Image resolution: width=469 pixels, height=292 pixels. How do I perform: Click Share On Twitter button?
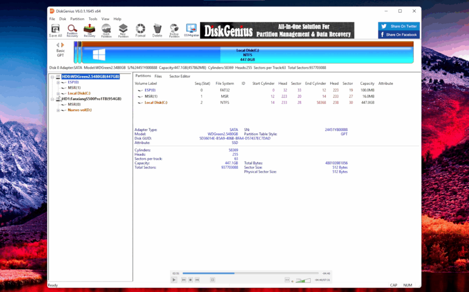click(399, 26)
